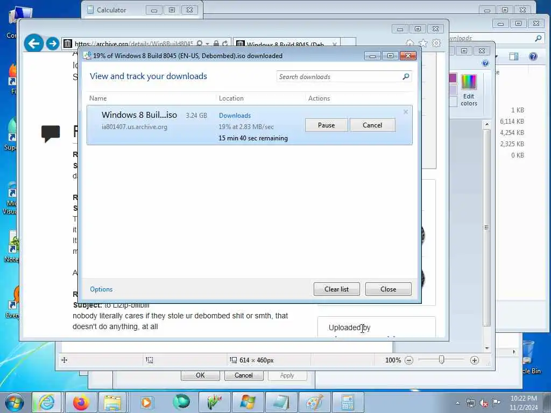The height and width of the screenshot is (413, 551).
Task: Click the address bar search magnifier icon
Action: tap(199, 44)
